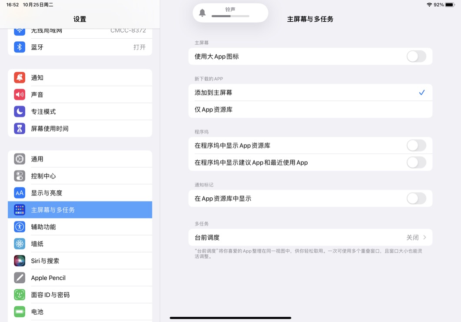Select 主屏幕与多任务 in the sidebar
461x322 pixels.
pyautogui.click(x=80, y=209)
